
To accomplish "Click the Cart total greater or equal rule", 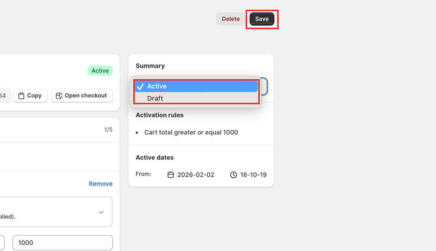I will click(191, 132).
